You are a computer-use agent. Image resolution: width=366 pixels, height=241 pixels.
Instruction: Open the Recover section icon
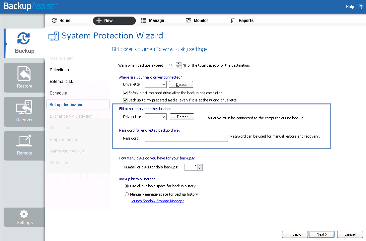(24, 107)
